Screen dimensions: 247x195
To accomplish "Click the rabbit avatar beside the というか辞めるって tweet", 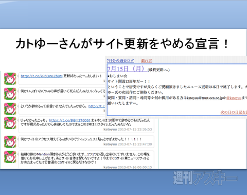I will point(10,109).
